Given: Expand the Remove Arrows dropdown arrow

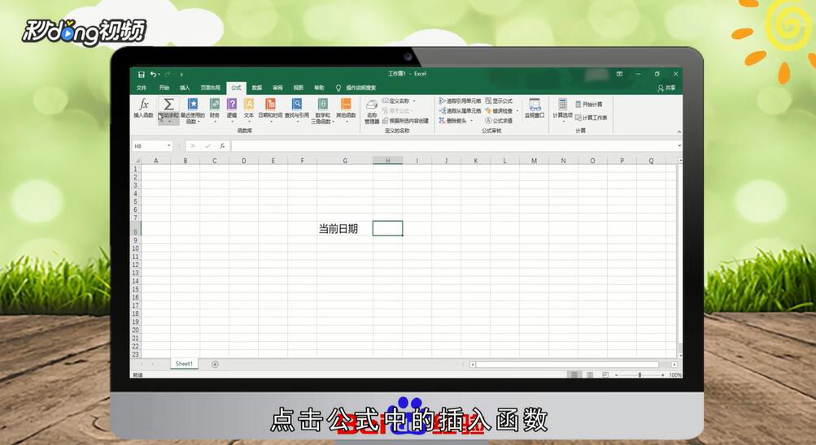Looking at the screenshot, I should [x=472, y=120].
